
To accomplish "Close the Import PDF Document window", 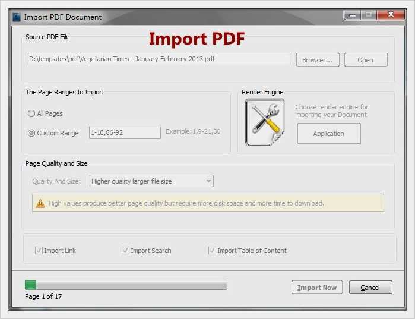I will [391, 15].
